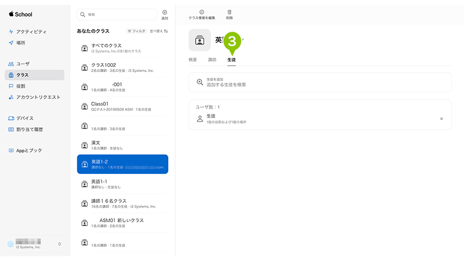
Task: Select the 英語1-2 class
Action: 123,164
